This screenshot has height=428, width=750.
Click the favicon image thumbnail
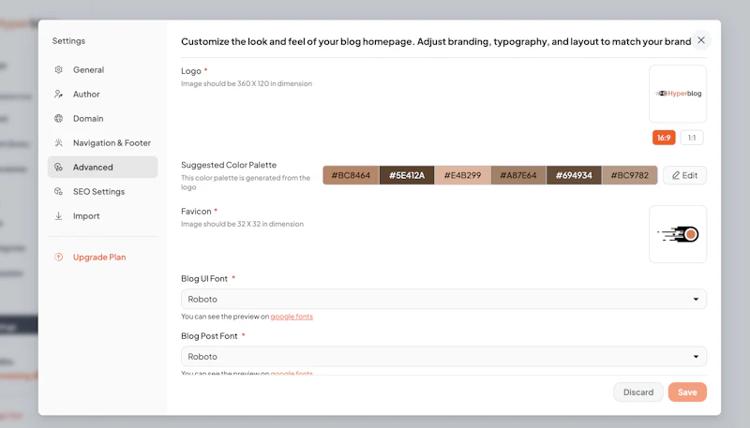(678, 234)
